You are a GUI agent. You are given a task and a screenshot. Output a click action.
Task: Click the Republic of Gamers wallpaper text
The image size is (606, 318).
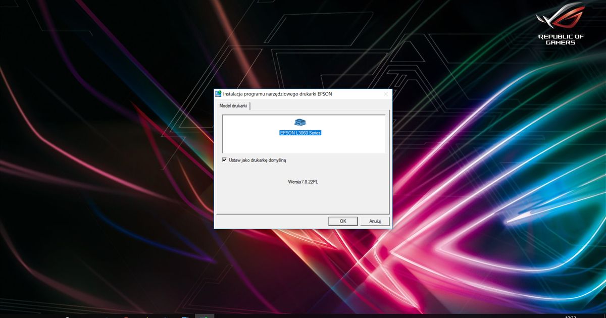pyautogui.click(x=561, y=39)
